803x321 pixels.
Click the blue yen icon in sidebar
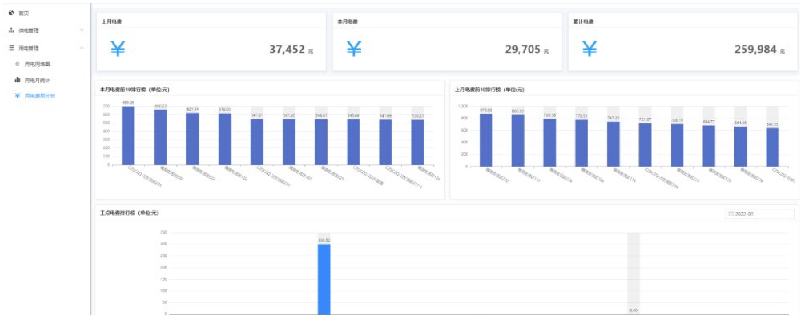point(17,96)
